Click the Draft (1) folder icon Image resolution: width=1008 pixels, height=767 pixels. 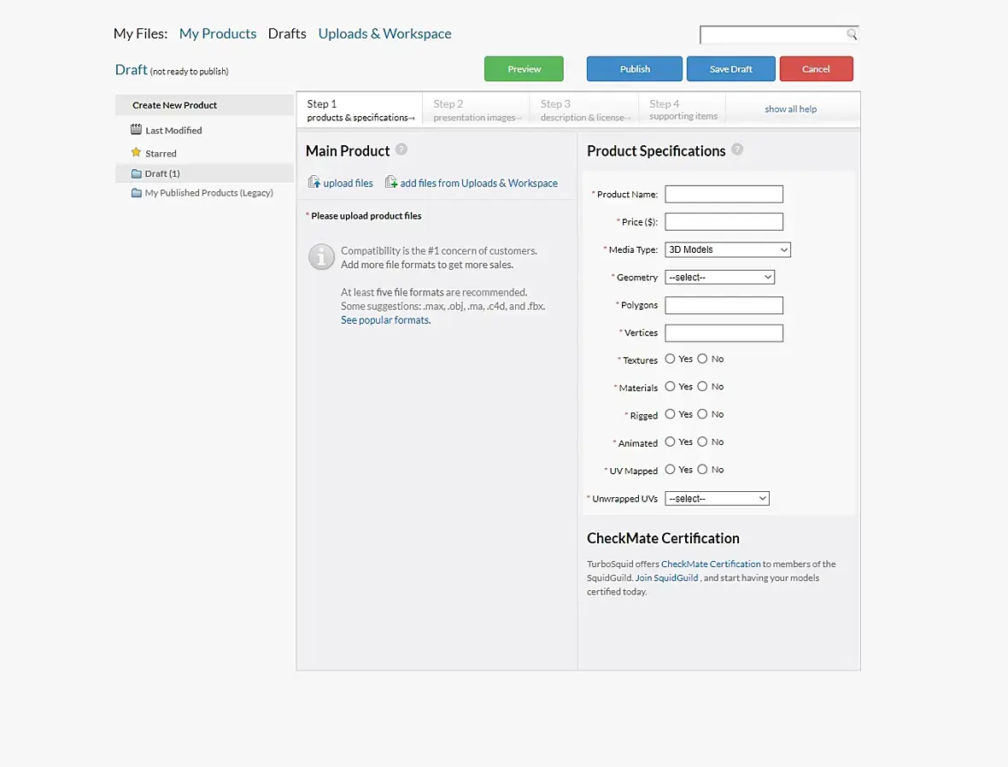tap(137, 173)
